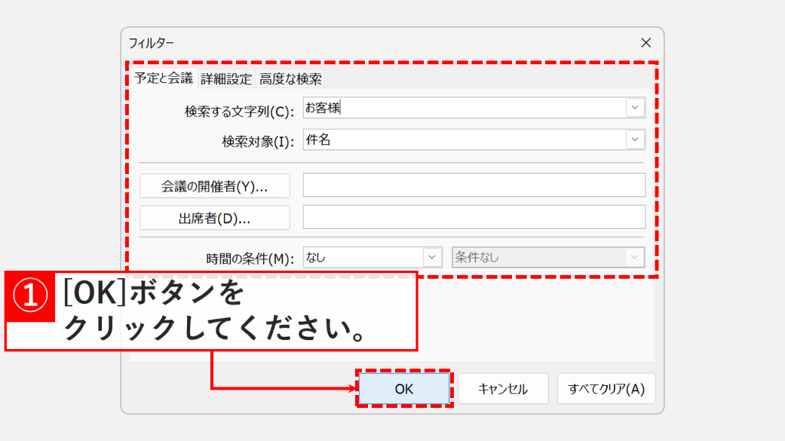
Task: Click the empty field beside 会議の開催者
Action: tap(473, 185)
